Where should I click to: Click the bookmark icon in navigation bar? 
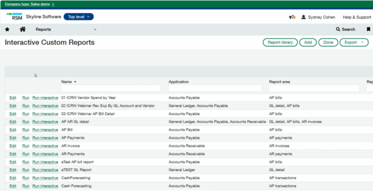[x=368, y=29]
